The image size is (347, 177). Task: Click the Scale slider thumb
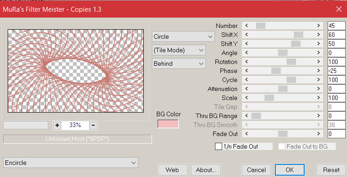point(269,98)
